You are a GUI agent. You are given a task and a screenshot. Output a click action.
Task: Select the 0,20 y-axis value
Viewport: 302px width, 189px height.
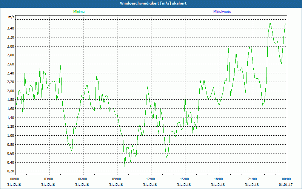pos(11,171)
